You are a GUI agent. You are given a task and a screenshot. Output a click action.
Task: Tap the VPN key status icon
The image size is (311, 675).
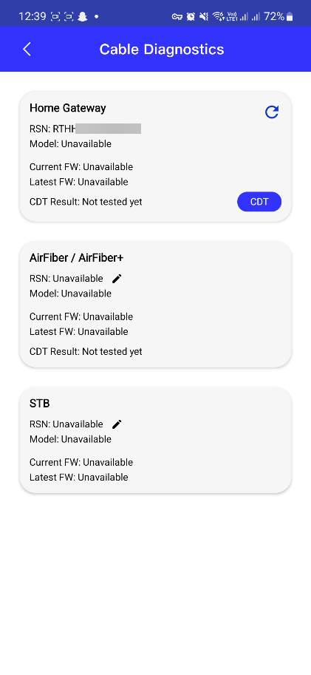click(x=177, y=16)
